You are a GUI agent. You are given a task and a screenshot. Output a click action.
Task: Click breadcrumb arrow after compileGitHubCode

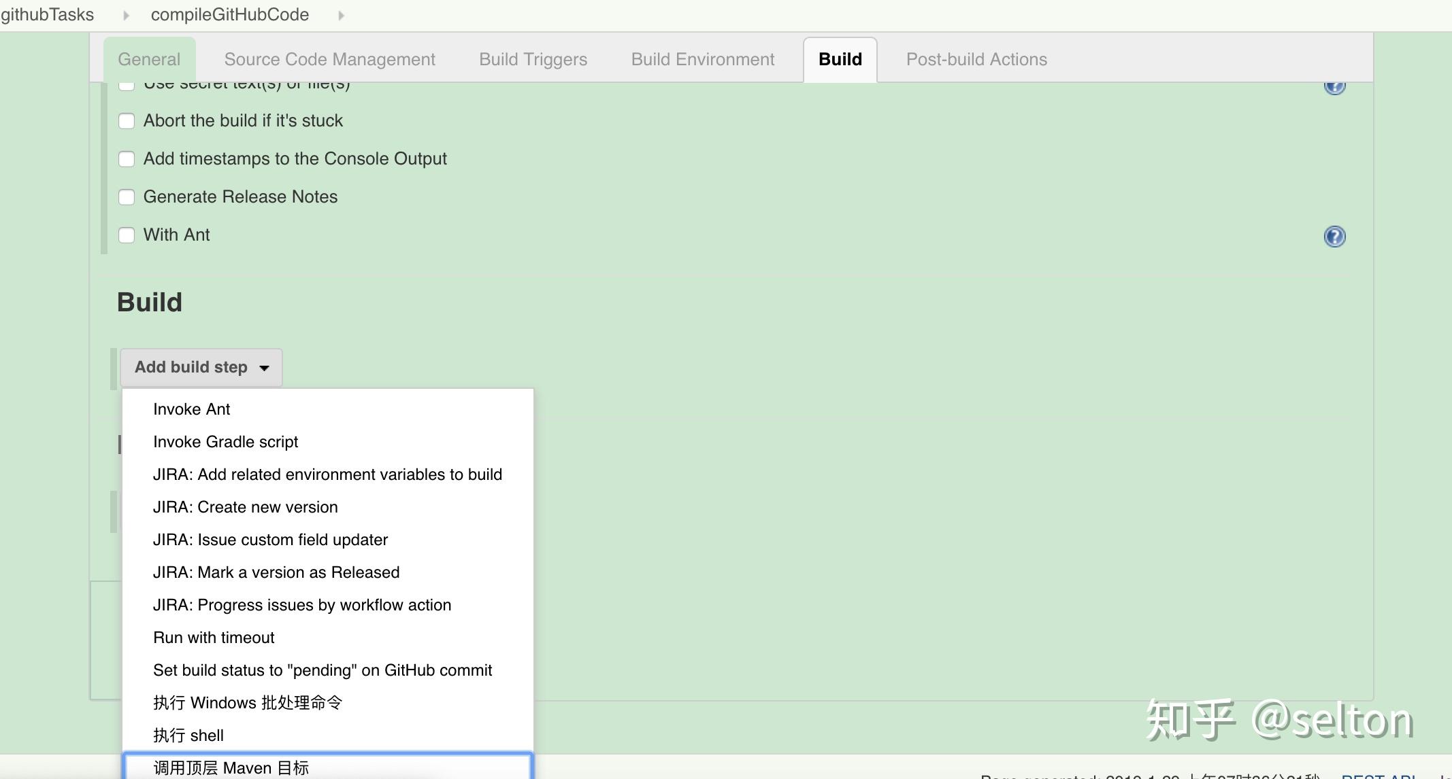pos(341,15)
